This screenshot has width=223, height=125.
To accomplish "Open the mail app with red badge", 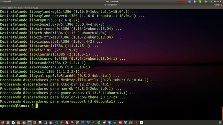I will coord(104,122).
